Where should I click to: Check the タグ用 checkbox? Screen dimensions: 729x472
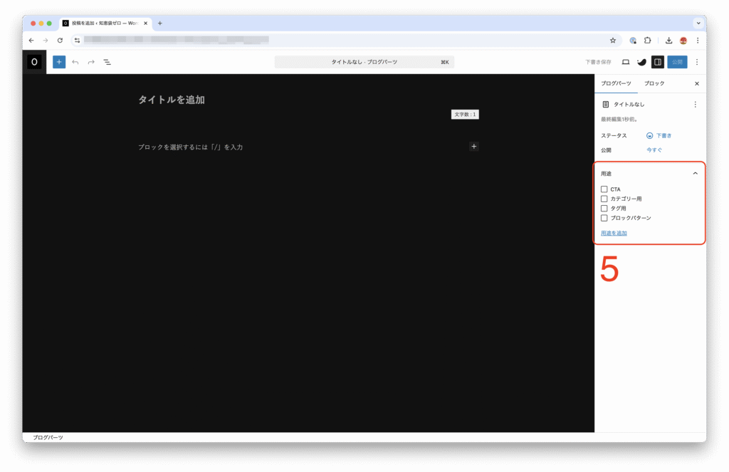(604, 209)
